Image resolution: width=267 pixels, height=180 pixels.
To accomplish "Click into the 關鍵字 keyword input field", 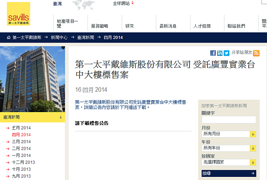I will coord(229,120).
